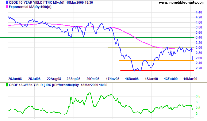Screen dimensions: 207x121
Task: Click the 16Mar09 date label
Action: point(190,79)
